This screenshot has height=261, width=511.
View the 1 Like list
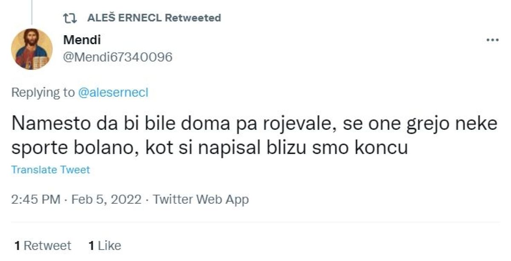click(x=105, y=245)
